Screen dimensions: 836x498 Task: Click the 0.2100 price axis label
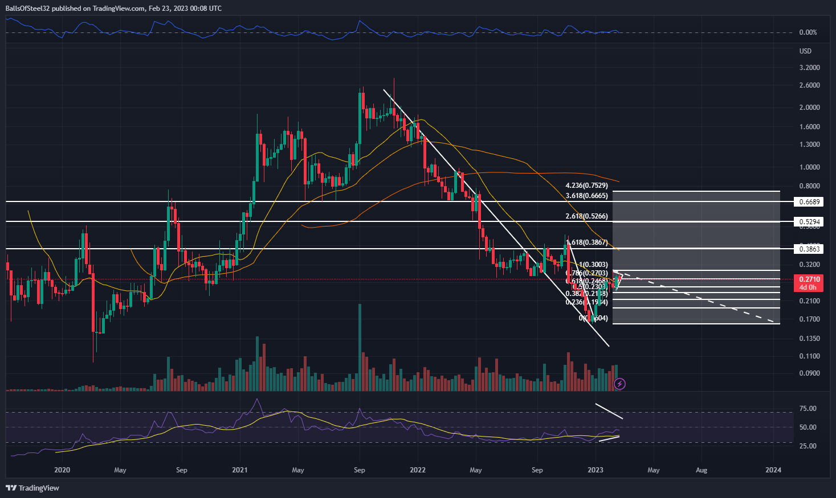pyautogui.click(x=810, y=301)
